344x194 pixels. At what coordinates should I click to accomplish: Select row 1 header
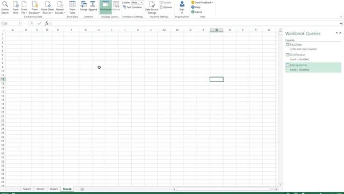pos(3,34)
